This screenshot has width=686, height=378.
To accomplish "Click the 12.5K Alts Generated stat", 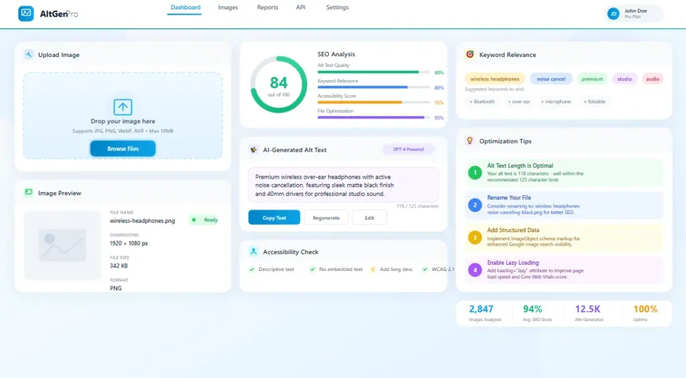I will 588,313.
